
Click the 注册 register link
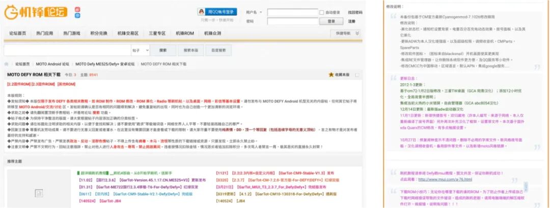[x=351, y=21]
